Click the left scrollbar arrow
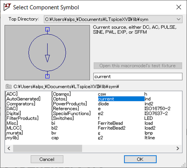 (x=9, y=149)
